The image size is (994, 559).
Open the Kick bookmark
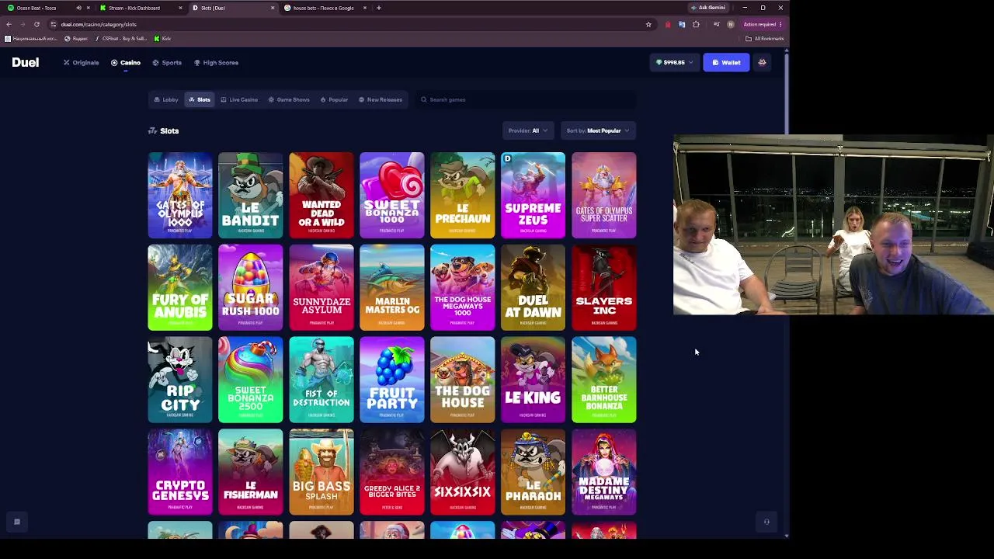point(162,39)
